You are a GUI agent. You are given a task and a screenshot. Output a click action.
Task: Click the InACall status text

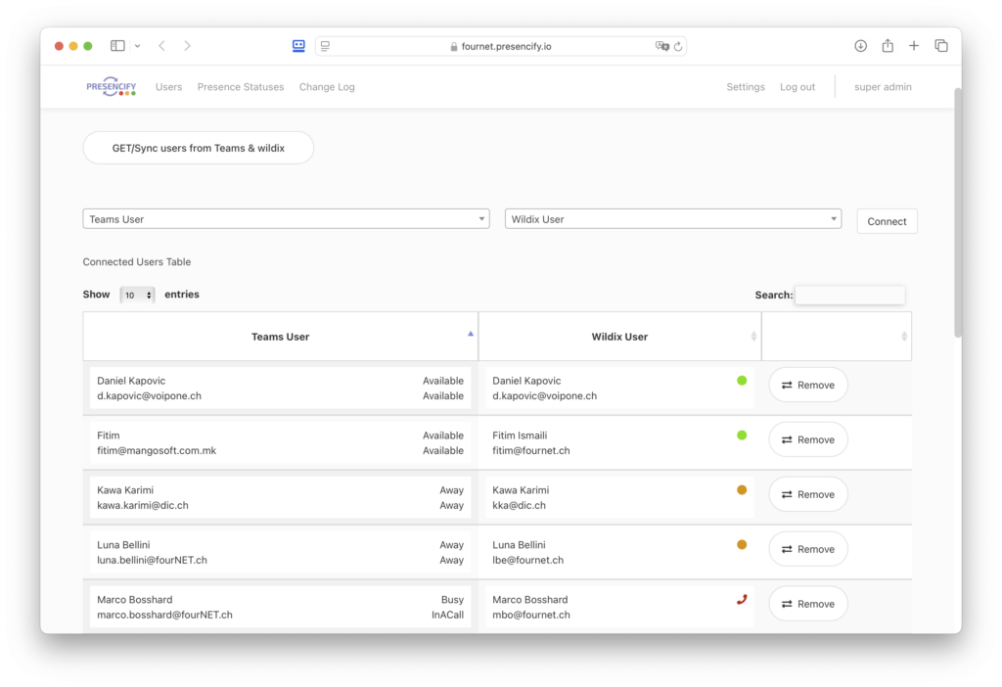[x=447, y=615]
